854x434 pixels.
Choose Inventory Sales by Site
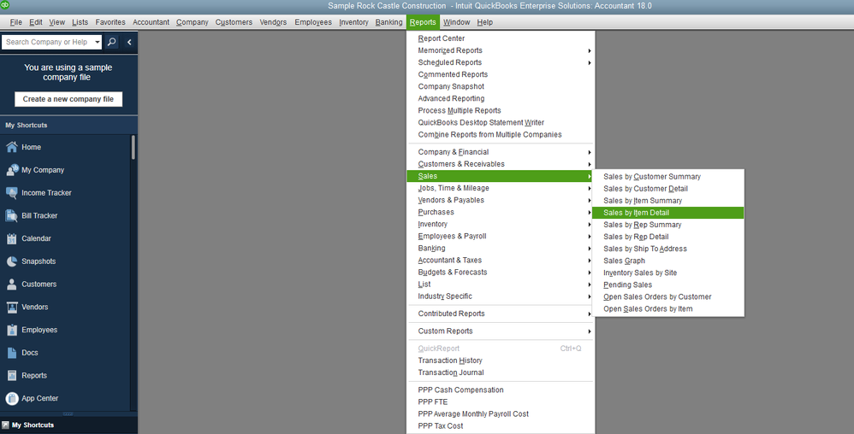(x=667, y=273)
